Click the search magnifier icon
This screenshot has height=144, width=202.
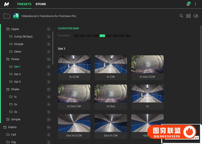[x=181, y=16]
